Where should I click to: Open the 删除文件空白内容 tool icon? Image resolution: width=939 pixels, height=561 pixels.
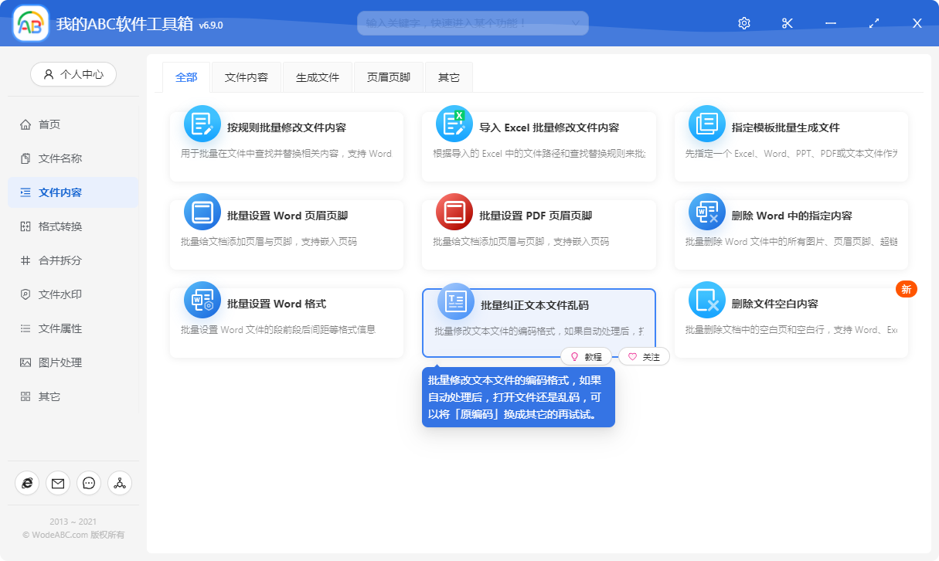click(x=706, y=301)
